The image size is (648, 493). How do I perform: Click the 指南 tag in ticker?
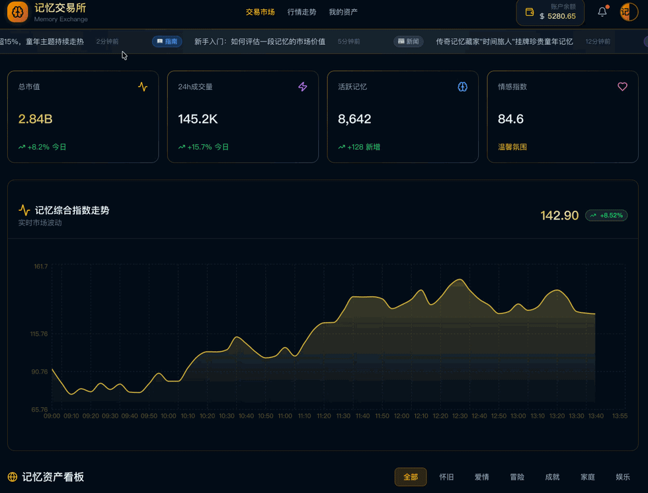(x=167, y=41)
